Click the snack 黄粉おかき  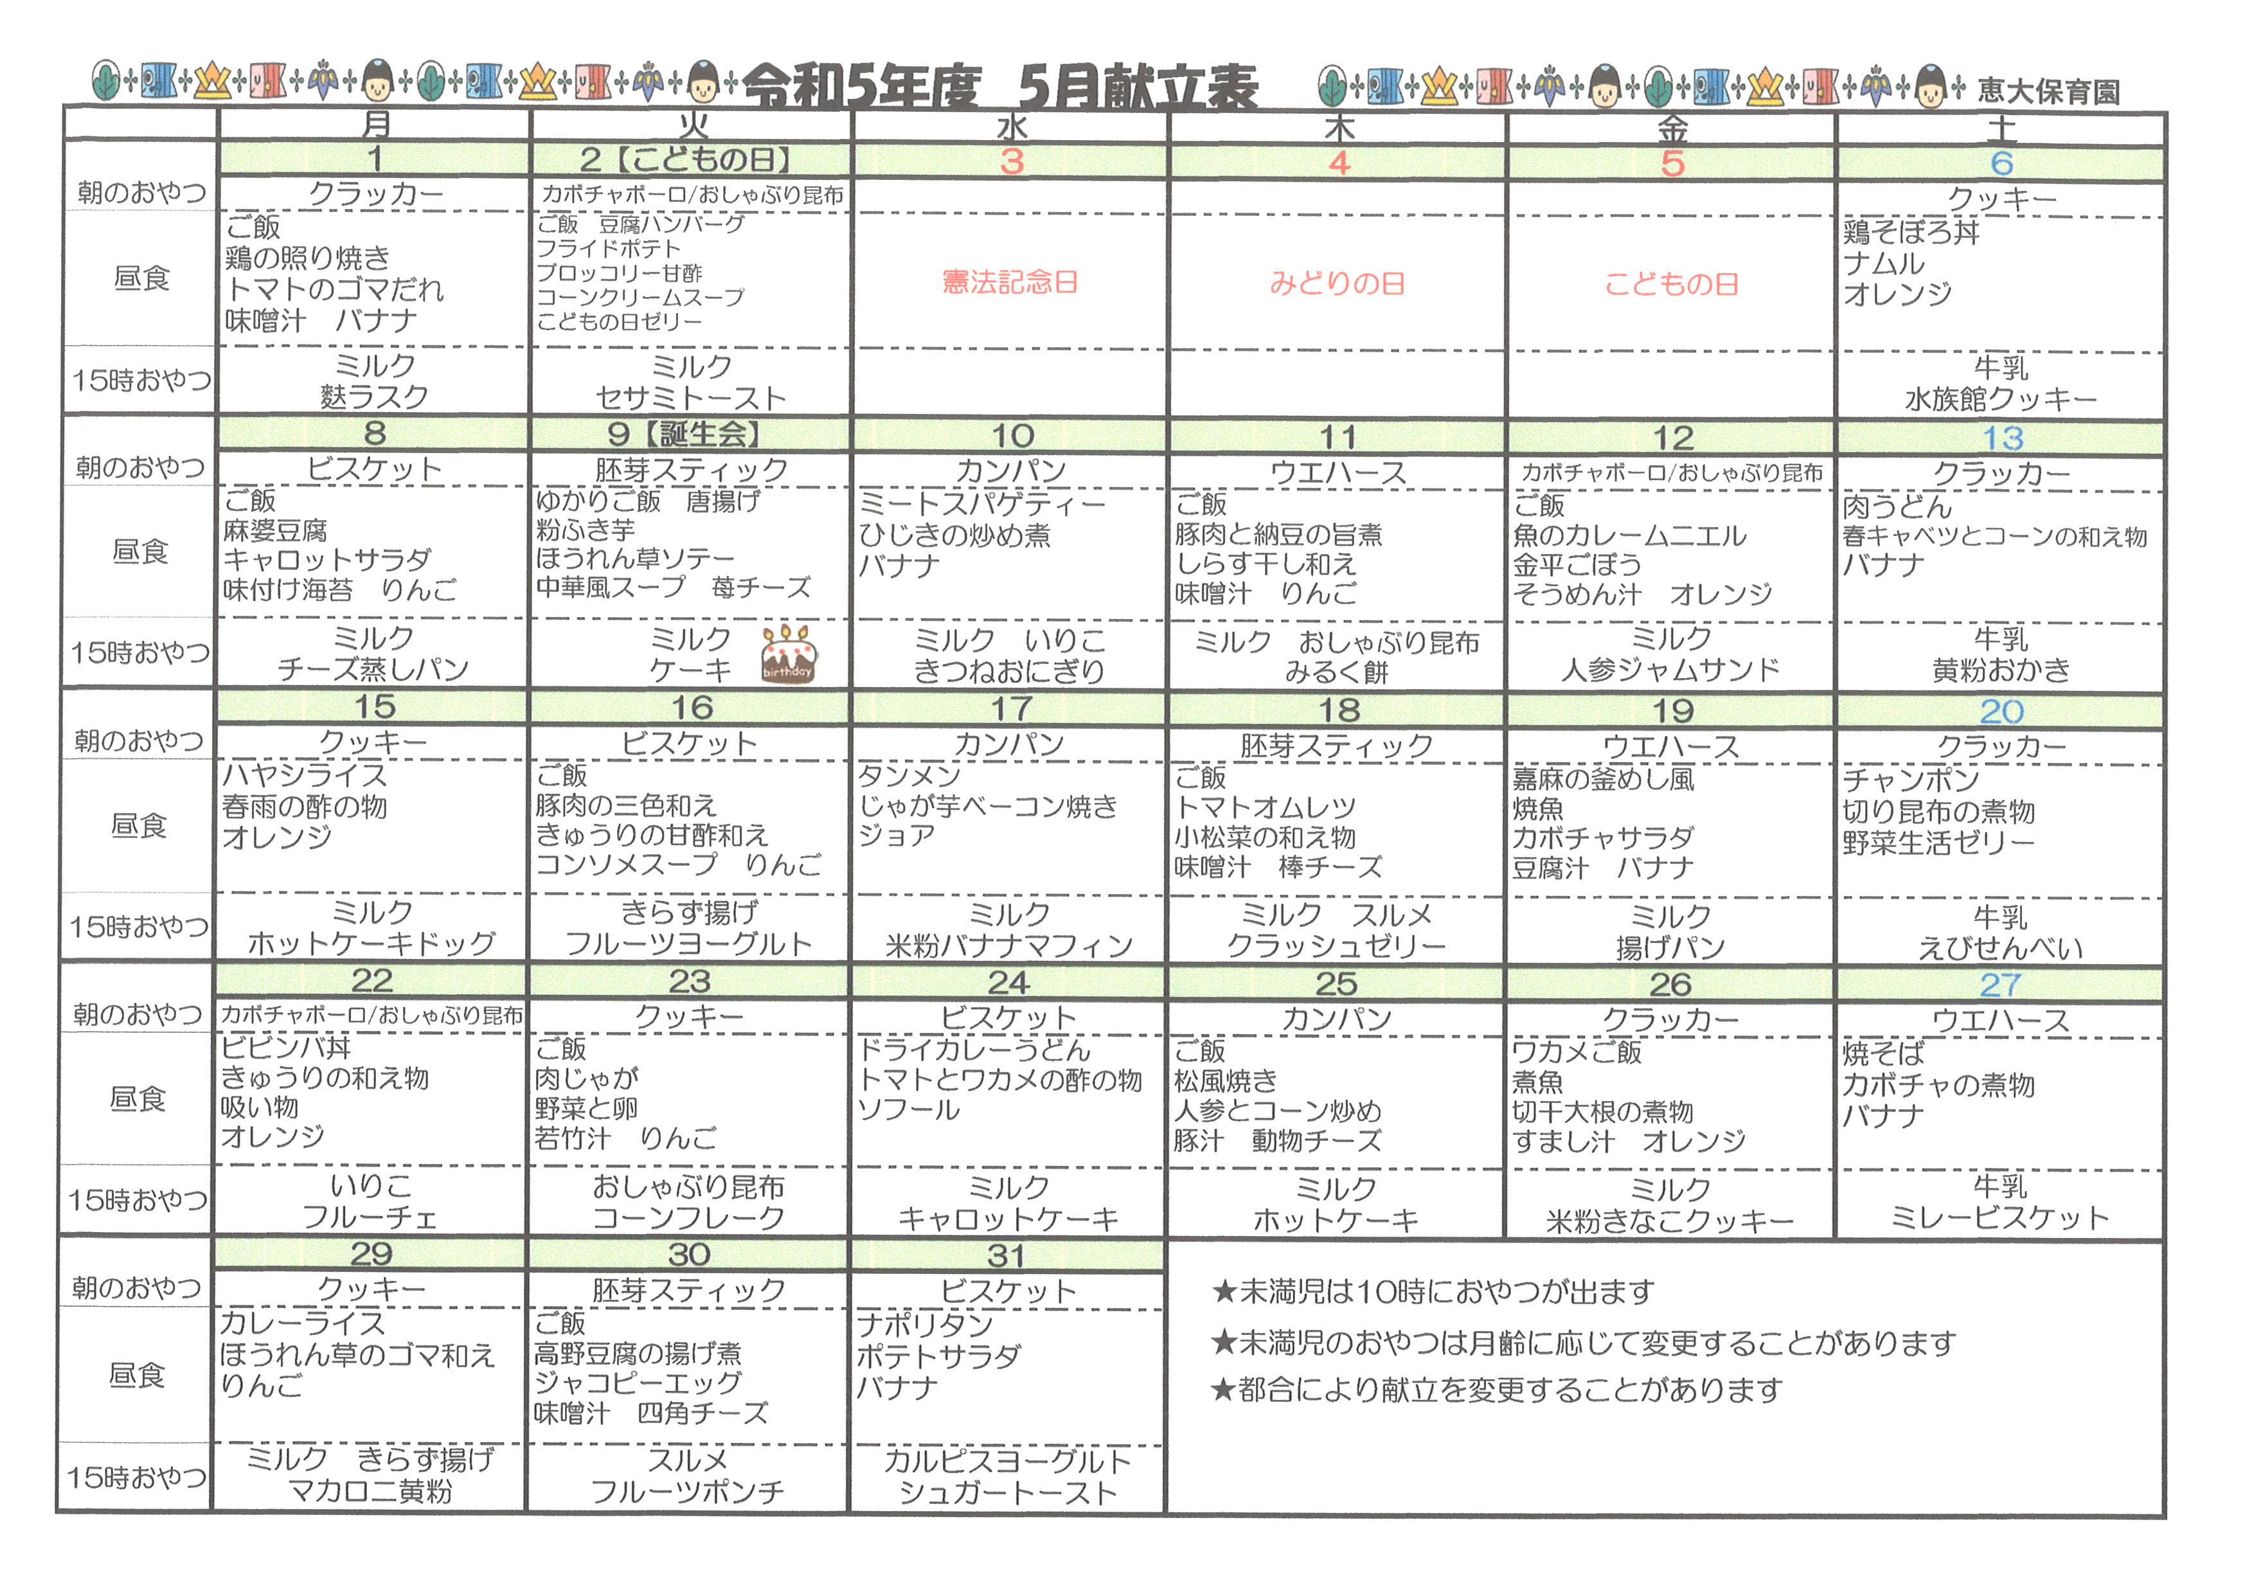coord(2001,670)
